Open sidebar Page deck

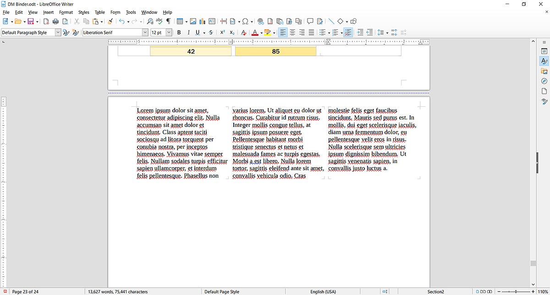[x=544, y=91]
